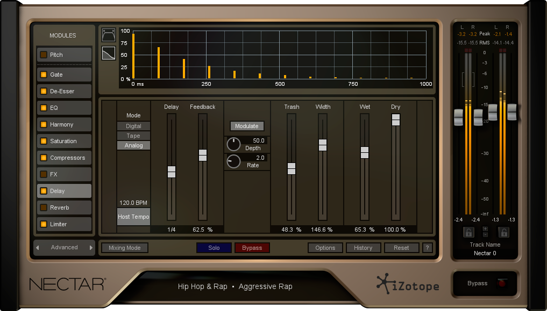Click the minus button between the locks
Image resolution: width=547 pixels, height=311 pixels.
pyautogui.click(x=485, y=235)
